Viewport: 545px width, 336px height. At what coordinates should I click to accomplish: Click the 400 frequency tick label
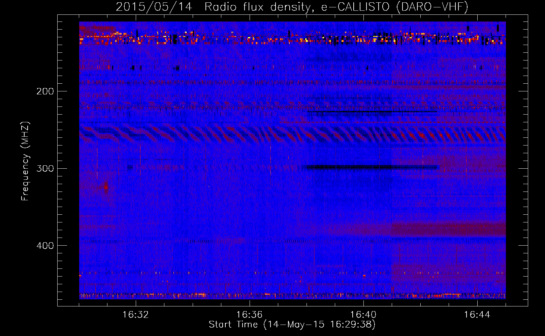45,246
